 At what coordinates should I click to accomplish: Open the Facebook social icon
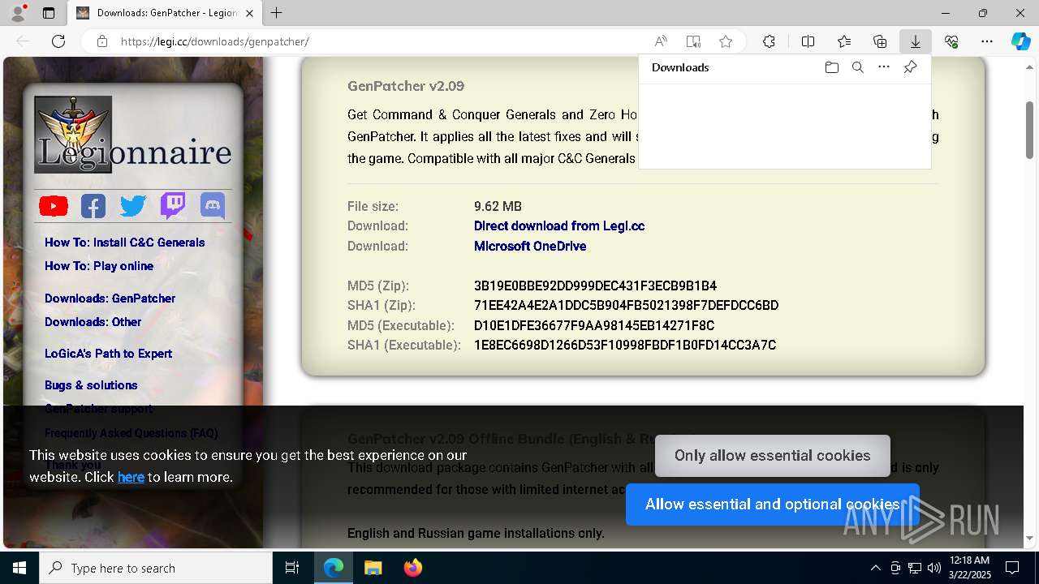(x=93, y=206)
